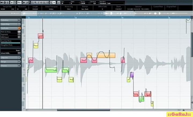Screen dimensions: 193x117
Task: Open the VariAudio tab
Action: coord(10,28)
